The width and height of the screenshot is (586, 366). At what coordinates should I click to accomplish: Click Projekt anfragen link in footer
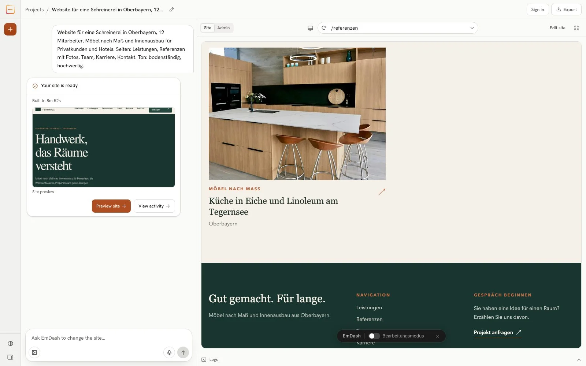pyautogui.click(x=497, y=332)
